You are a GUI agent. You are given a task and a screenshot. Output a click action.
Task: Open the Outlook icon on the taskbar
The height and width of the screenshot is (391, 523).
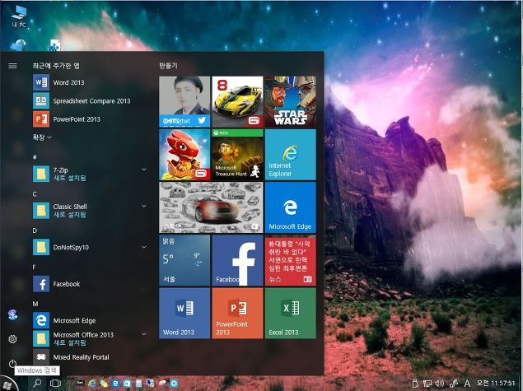127,384
